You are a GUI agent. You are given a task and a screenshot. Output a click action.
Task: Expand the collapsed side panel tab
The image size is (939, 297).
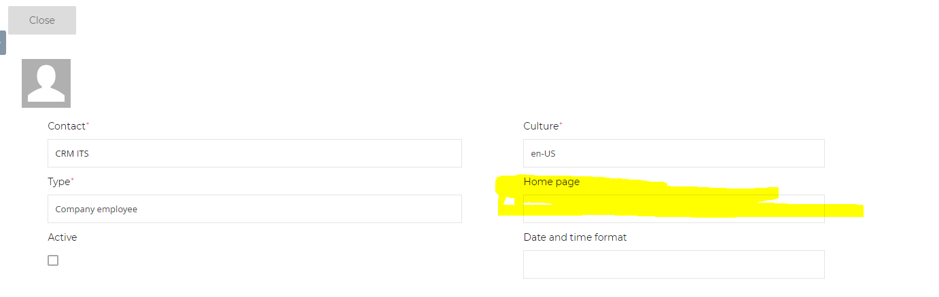pos(3,43)
